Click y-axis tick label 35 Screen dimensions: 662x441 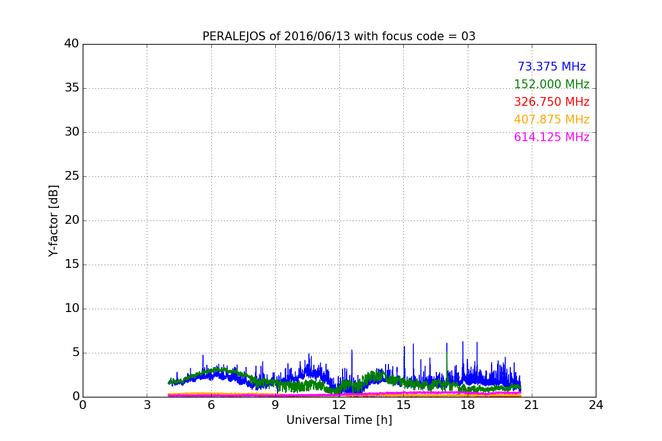(x=72, y=88)
